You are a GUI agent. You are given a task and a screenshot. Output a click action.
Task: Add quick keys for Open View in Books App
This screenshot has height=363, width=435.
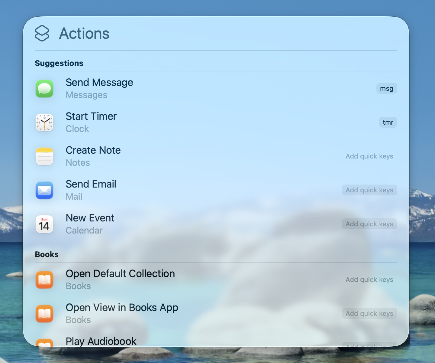pyautogui.click(x=369, y=314)
